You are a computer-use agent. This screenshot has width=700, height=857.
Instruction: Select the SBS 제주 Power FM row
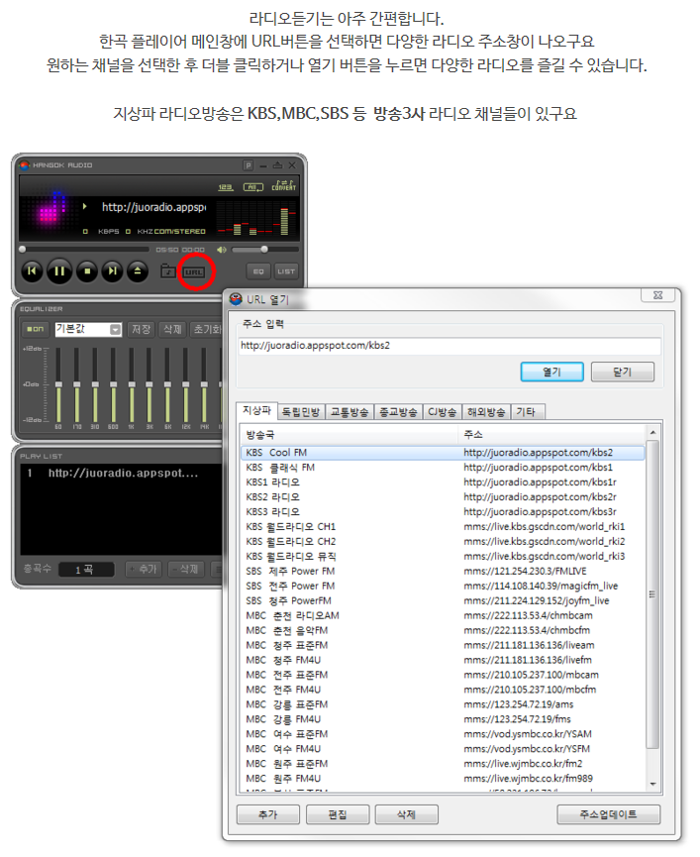click(443, 571)
